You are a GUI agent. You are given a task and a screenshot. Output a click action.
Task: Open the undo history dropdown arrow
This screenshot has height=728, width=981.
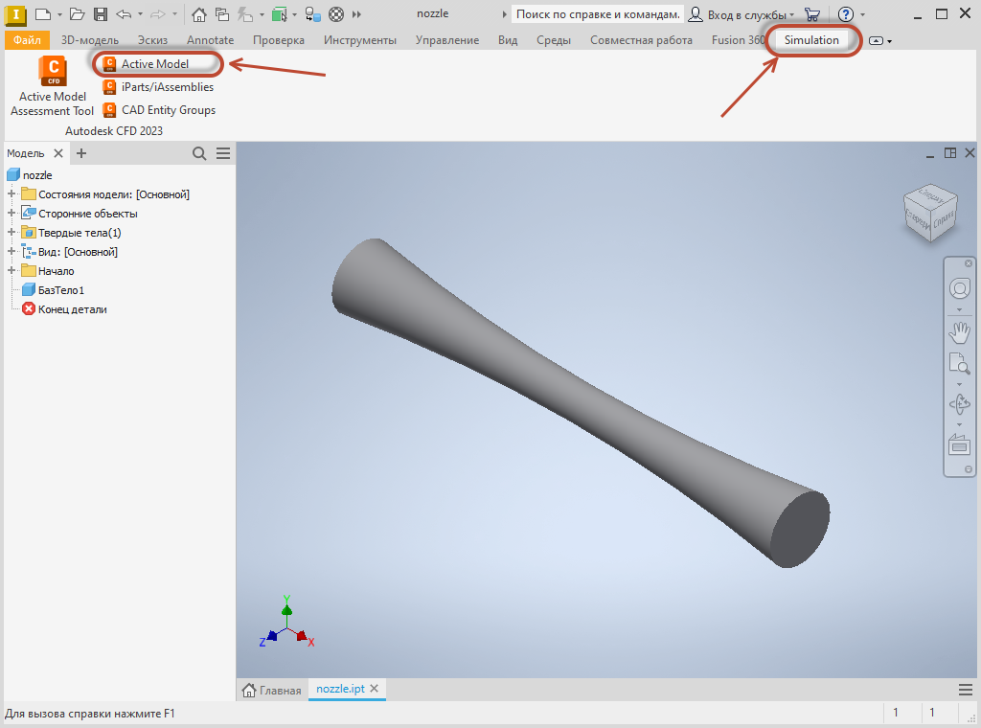click(x=140, y=14)
